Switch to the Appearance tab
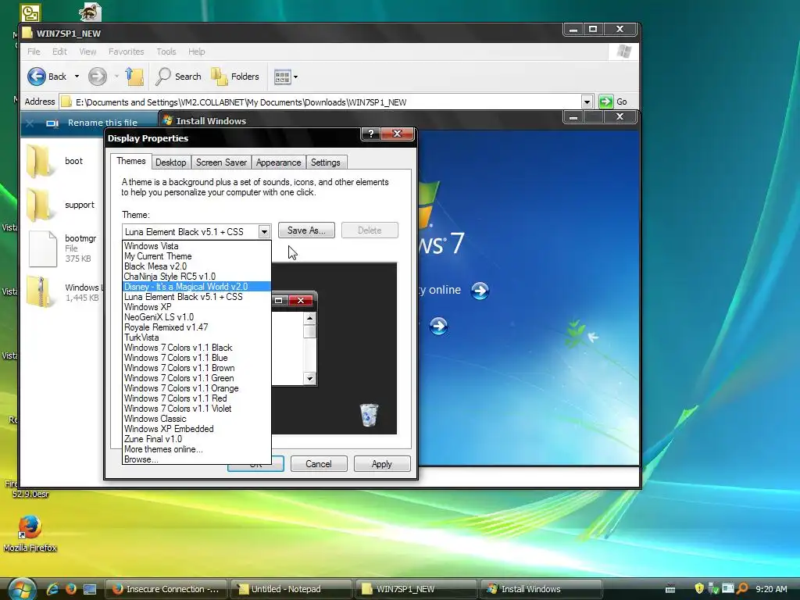This screenshot has width=800, height=600. pyautogui.click(x=279, y=162)
